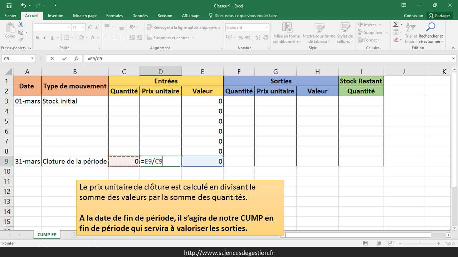Click the Insert Function fx icon
The width and height of the screenshot is (458, 257).
[x=76, y=59]
